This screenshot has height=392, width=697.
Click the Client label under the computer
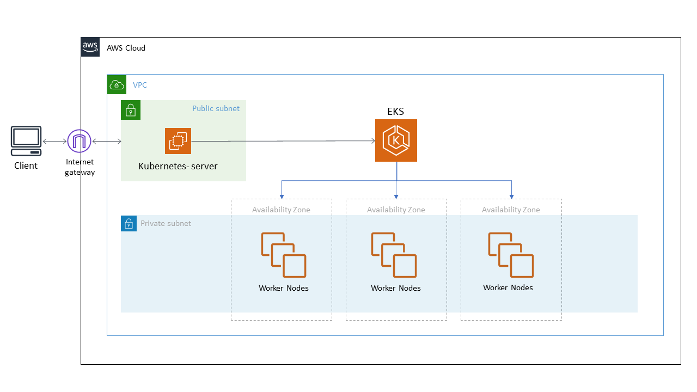click(26, 166)
